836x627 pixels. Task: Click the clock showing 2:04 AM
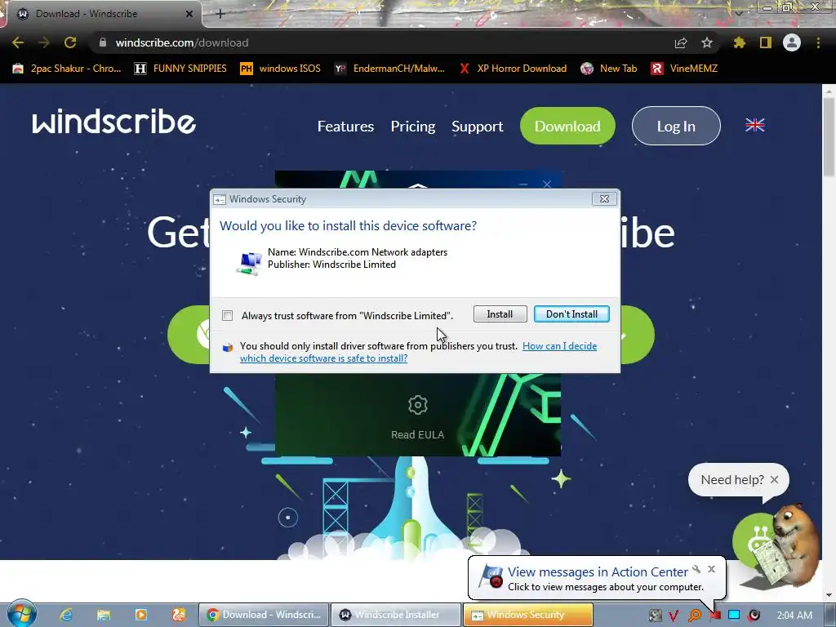[794, 616]
